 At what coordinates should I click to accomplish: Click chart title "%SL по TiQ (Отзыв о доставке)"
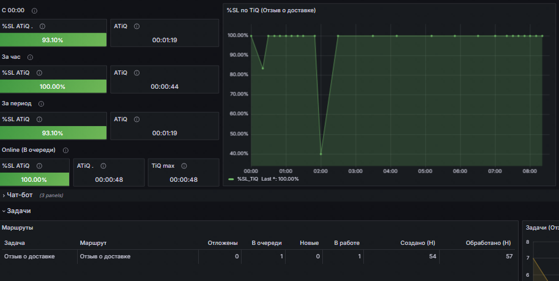[x=271, y=10]
